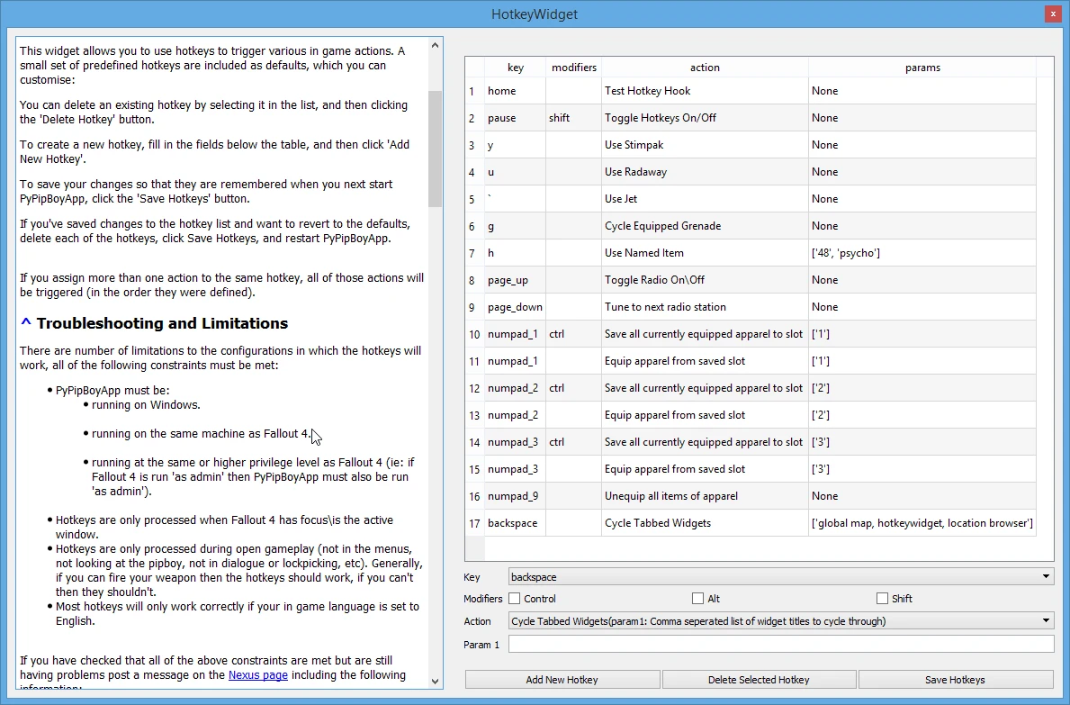Select 'Cycle Equipped Grenade' action cell
The width and height of the screenshot is (1070, 705).
[705, 226]
